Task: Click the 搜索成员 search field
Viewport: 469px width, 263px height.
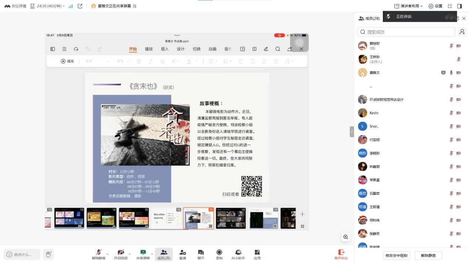Action: (406, 32)
